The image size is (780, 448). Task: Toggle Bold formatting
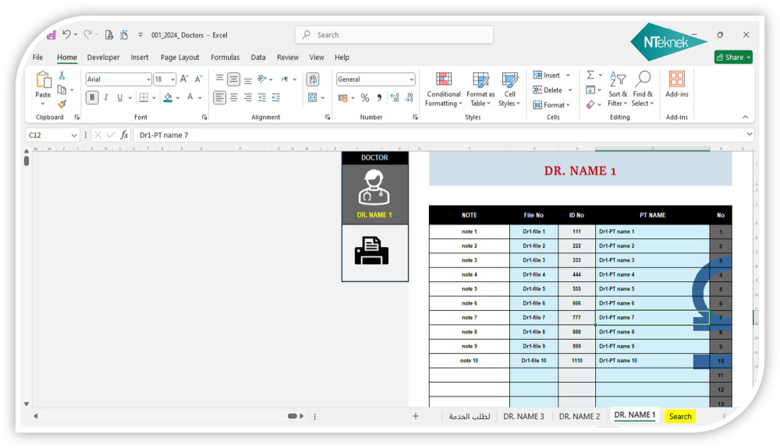point(92,97)
